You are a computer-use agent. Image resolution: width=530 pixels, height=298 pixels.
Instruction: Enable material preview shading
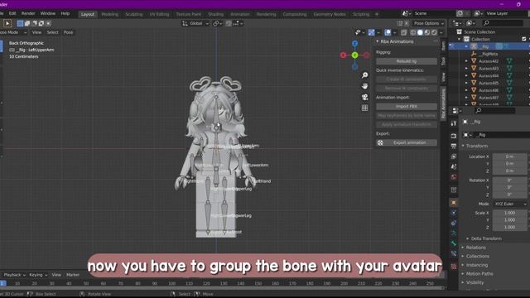pyautogui.click(x=427, y=32)
